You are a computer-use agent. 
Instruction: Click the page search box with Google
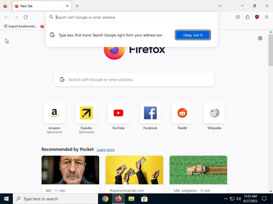134,80
